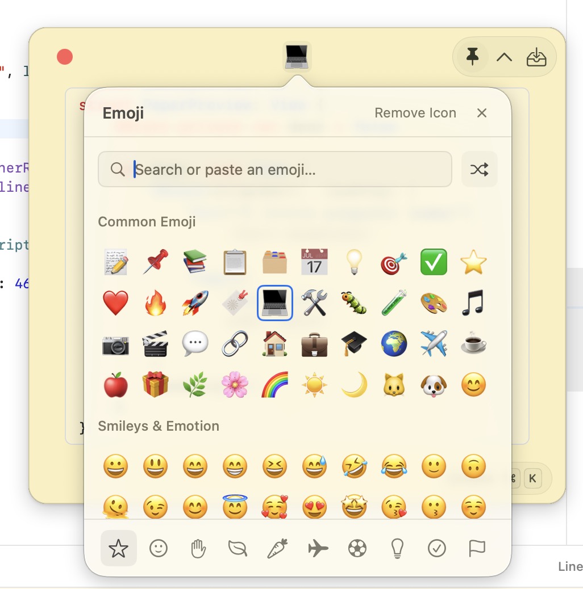
Task: Select the upside-down face emoji
Action: tap(473, 466)
